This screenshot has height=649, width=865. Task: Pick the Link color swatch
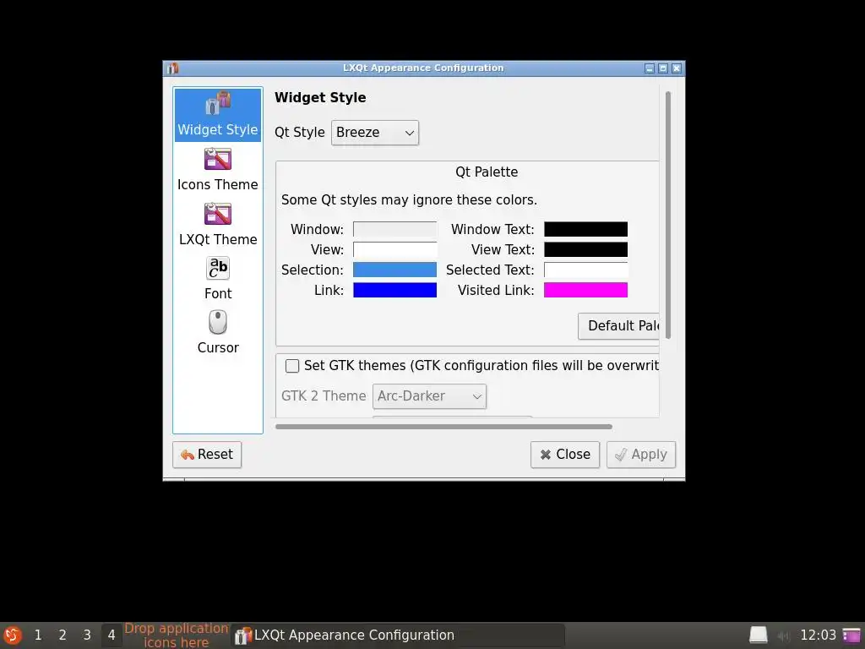coord(394,291)
